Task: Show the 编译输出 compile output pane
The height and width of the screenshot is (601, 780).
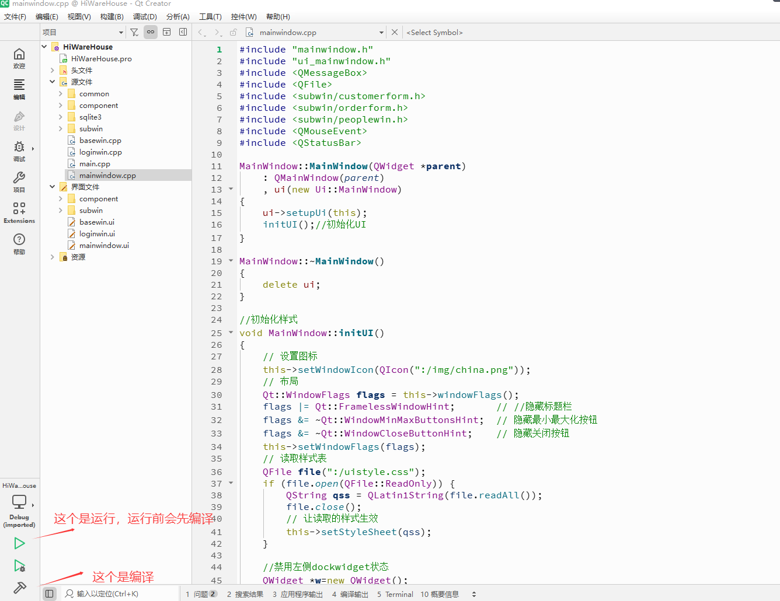Action: point(350,594)
